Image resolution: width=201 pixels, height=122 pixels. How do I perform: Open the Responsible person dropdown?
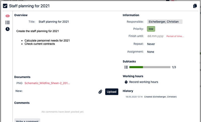pyautogui.click(x=165, y=22)
